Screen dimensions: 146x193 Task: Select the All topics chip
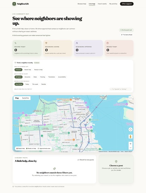pyautogui.click(x=19, y=77)
